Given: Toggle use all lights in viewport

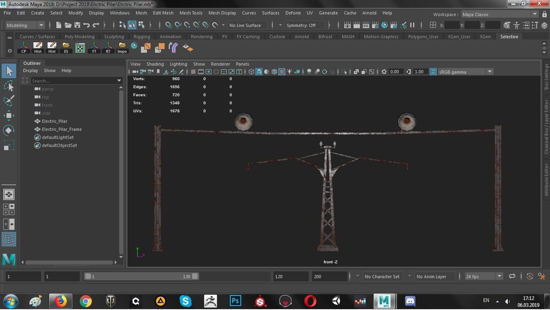Looking at the screenshot, I should 289,72.
